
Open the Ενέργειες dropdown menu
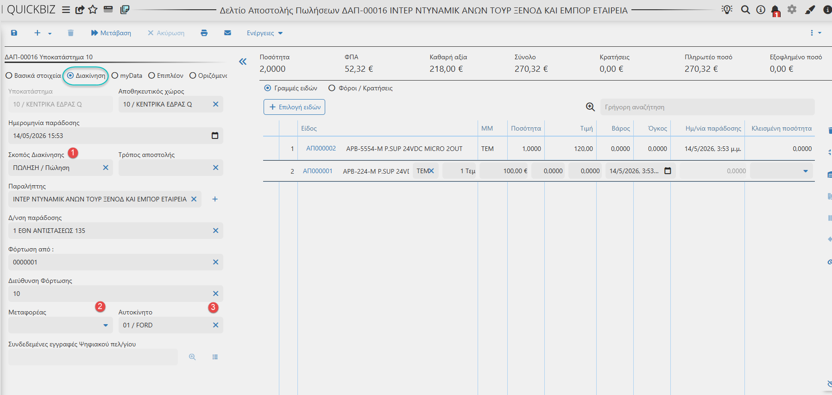click(265, 33)
